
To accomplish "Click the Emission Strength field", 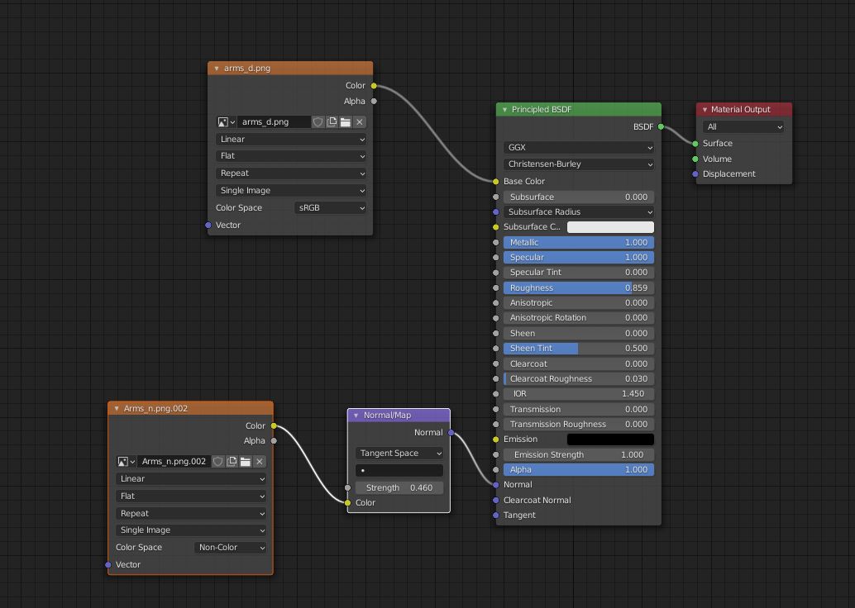I will [x=579, y=455].
